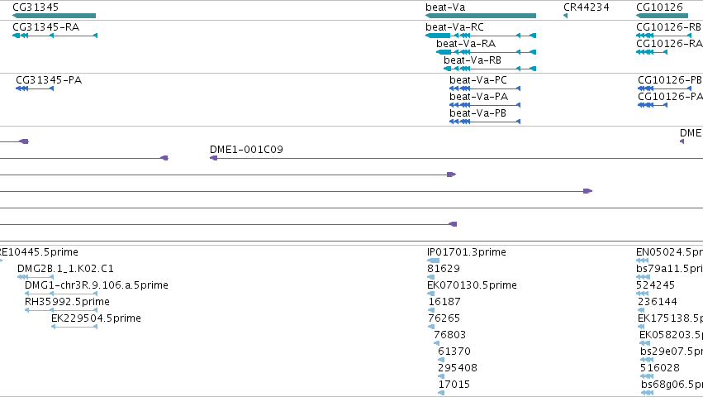The image size is (703, 397).
Task: Click the 76803 EST arrow
Action: tap(437, 343)
